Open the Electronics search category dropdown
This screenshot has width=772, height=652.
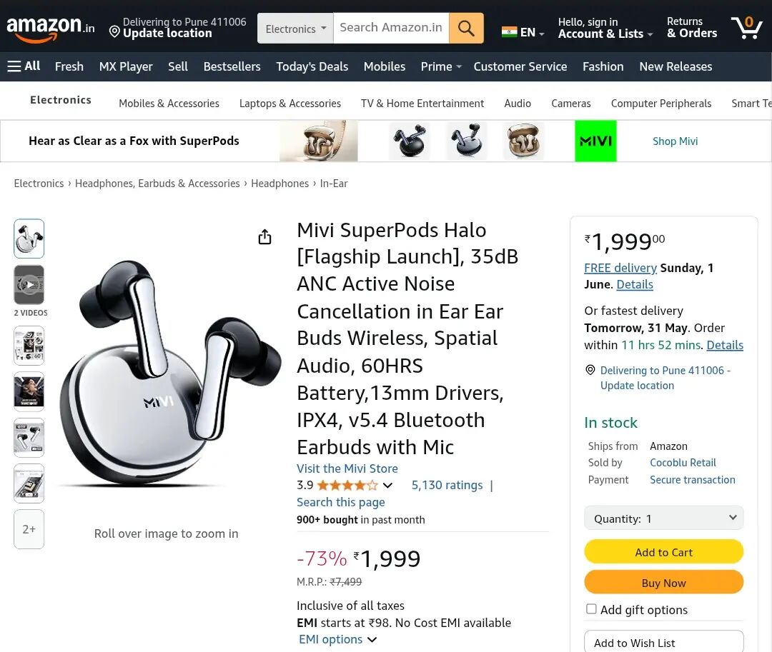click(x=295, y=29)
